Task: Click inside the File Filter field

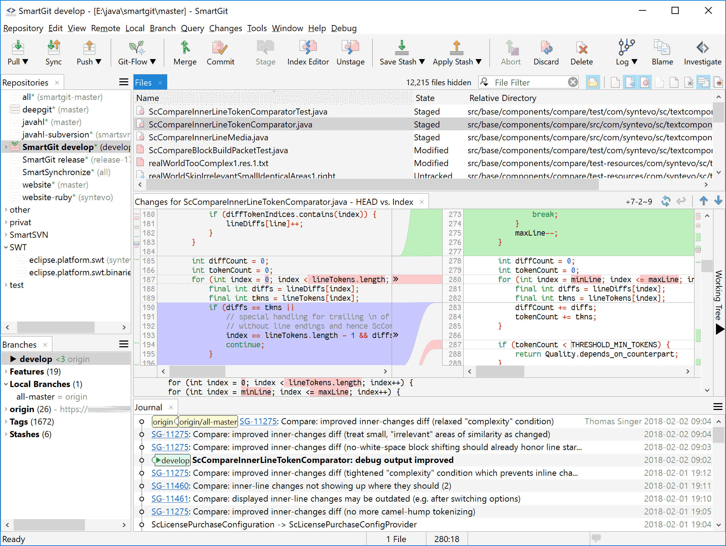Action: [527, 82]
